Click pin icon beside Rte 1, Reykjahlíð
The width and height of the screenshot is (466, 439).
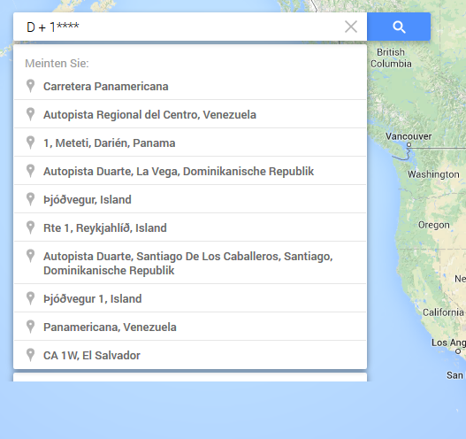tap(30, 227)
